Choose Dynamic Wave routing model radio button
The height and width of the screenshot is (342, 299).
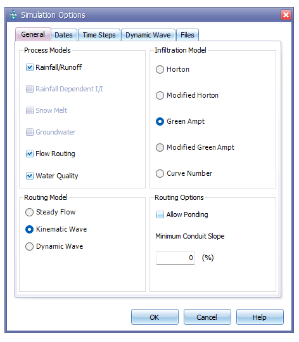click(29, 247)
